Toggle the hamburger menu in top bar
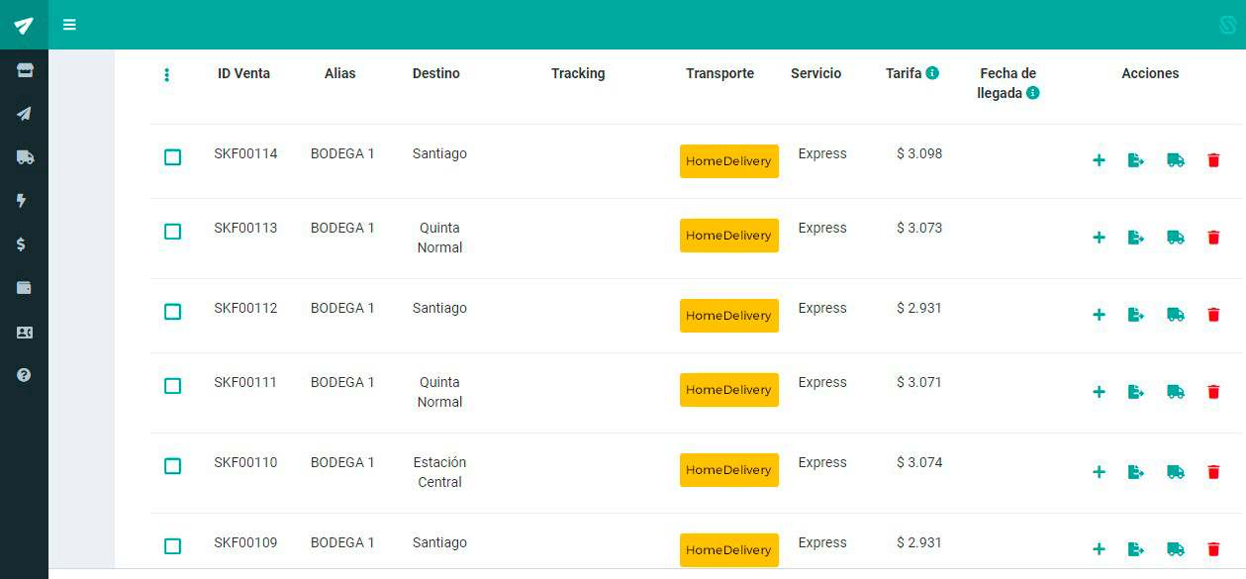This screenshot has height=579, width=1246. (69, 25)
